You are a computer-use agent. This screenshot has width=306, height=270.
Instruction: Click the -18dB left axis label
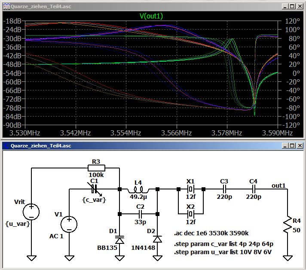[12, 21]
